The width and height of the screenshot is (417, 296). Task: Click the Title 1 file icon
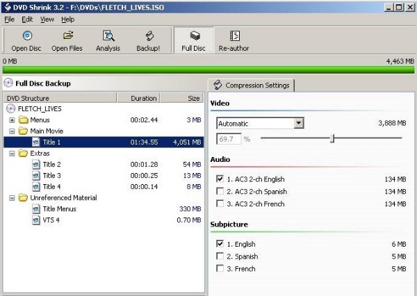coord(36,142)
